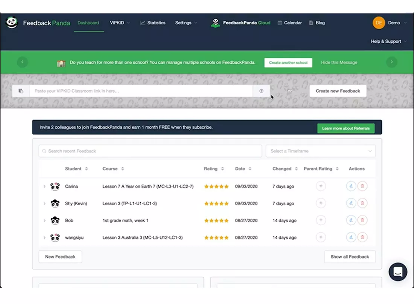This screenshot has width=414, height=304.
Task: Click wangsiyu's panda avatar
Action: point(55,238)
